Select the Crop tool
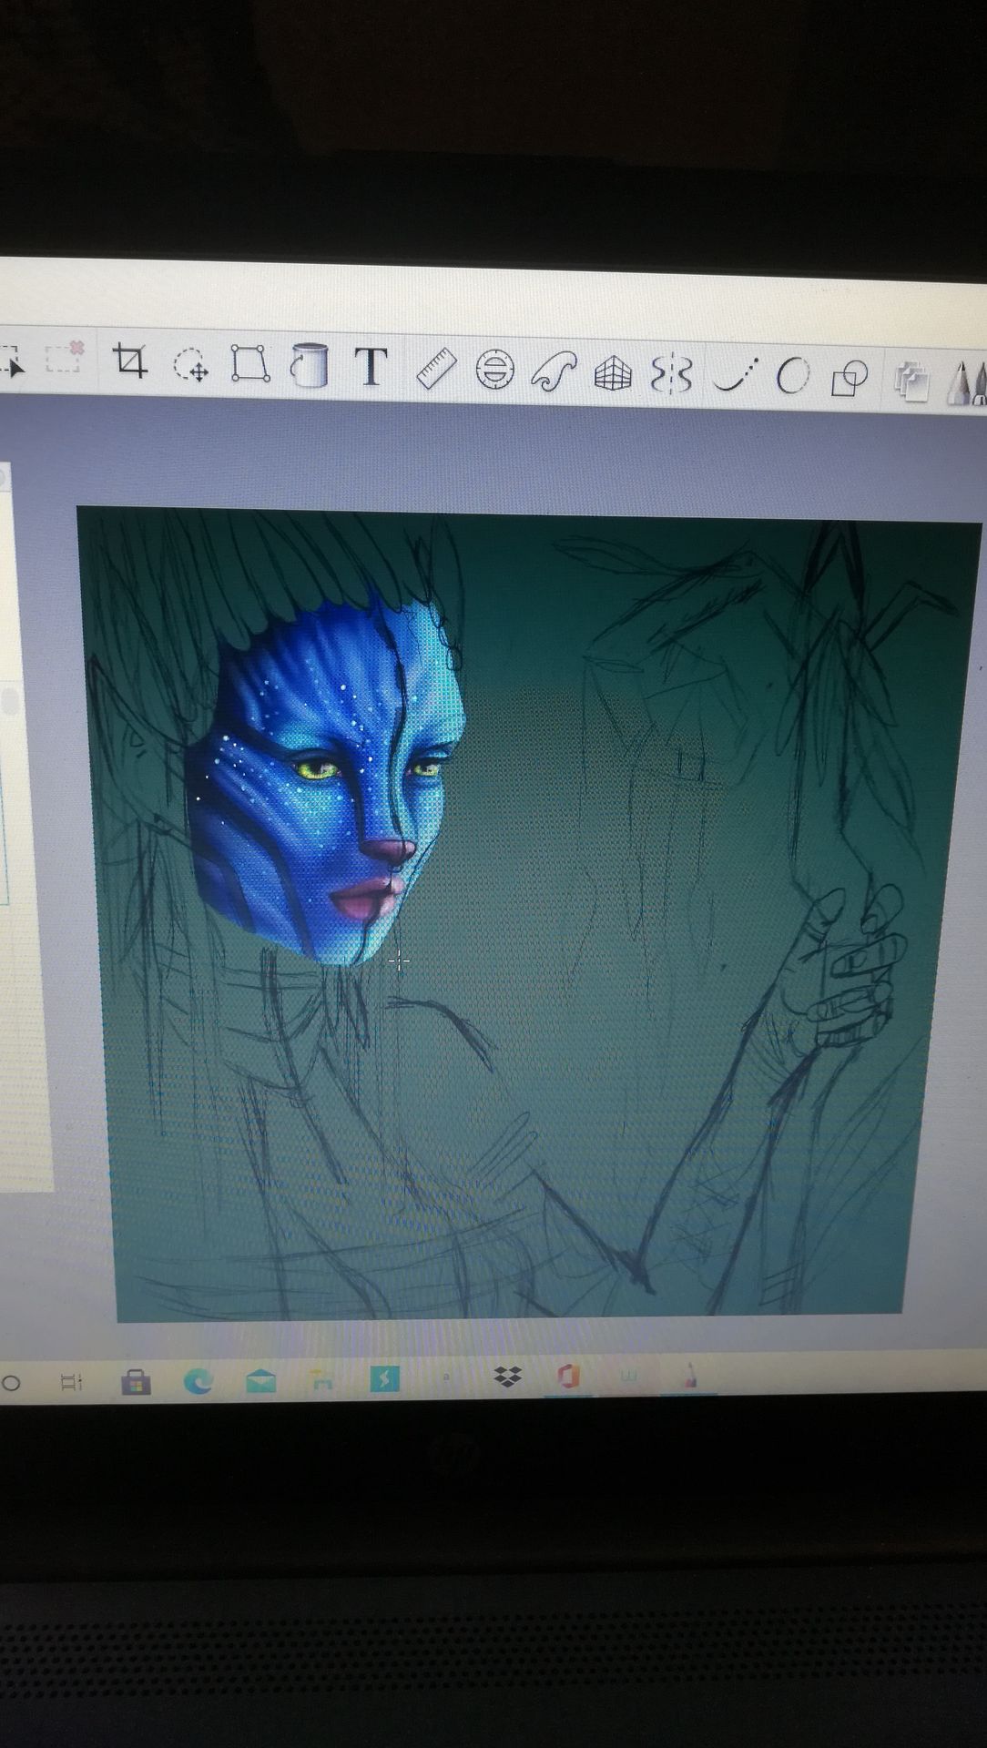The width and height of the screenshot is (987, 1748). pos(130,361)
